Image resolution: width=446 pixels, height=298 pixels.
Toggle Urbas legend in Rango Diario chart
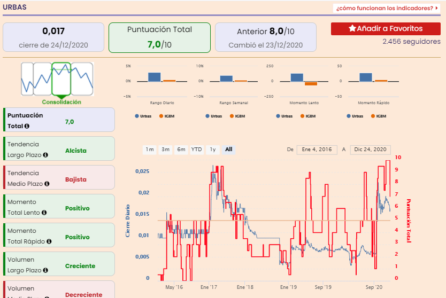144,116
